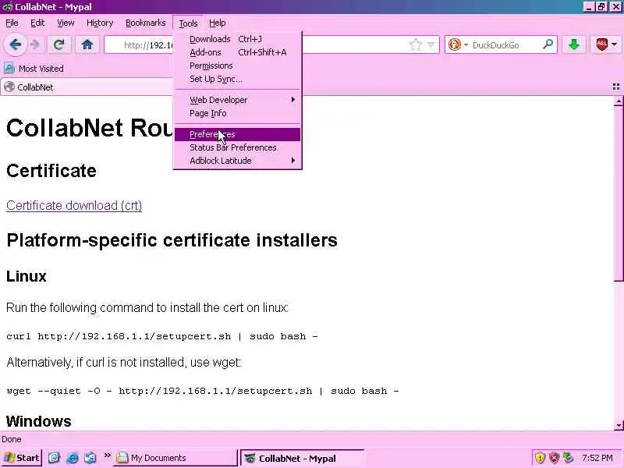Open the History menu
The height and width of the screenshot is (468, 624).
[x=100, y=23]
